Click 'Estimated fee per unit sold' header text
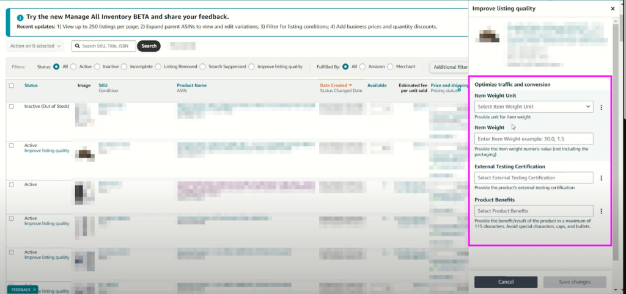 tap(413, 88)
